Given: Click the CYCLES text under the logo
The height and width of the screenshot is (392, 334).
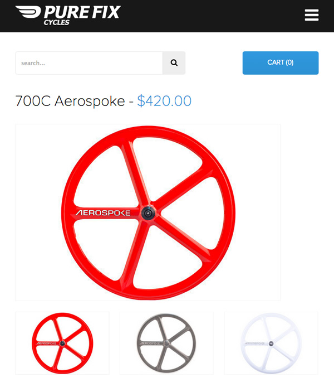Looking at the screenshot, I should tap(57, 22).
